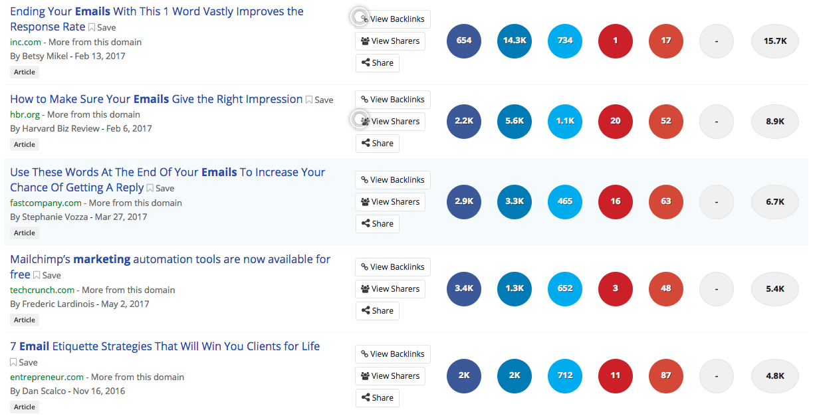Bookmark the hbr.org emails article

click(319, 100)
